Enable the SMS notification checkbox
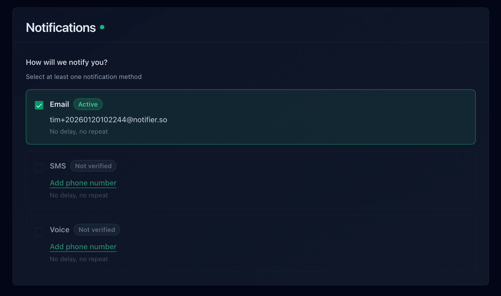The image size is (501, 296). pos(39,168)
